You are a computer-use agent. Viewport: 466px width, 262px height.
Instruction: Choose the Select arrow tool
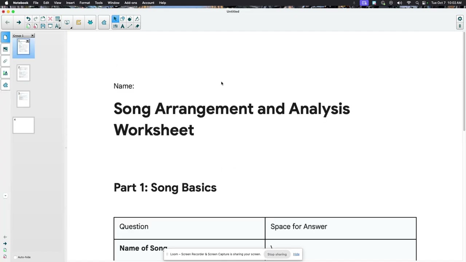pos(115,19)
